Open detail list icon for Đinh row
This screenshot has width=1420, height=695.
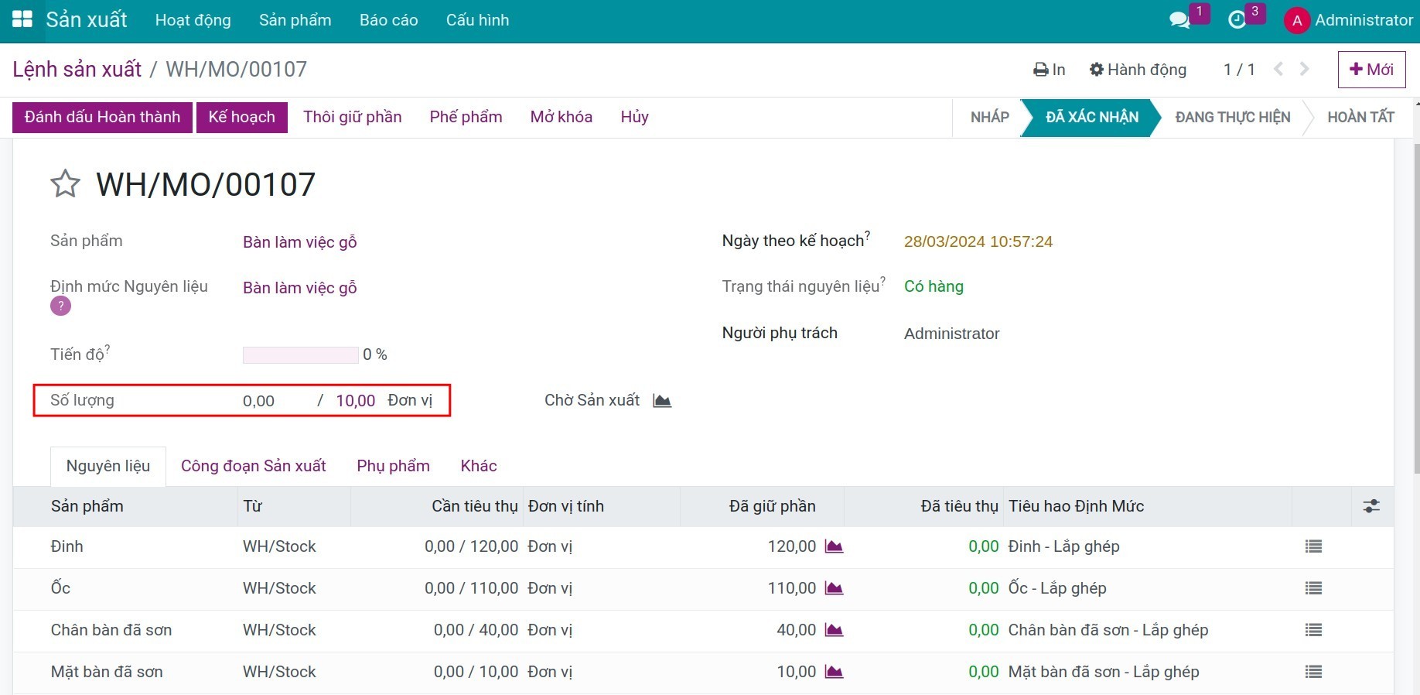pos(1313,546)
